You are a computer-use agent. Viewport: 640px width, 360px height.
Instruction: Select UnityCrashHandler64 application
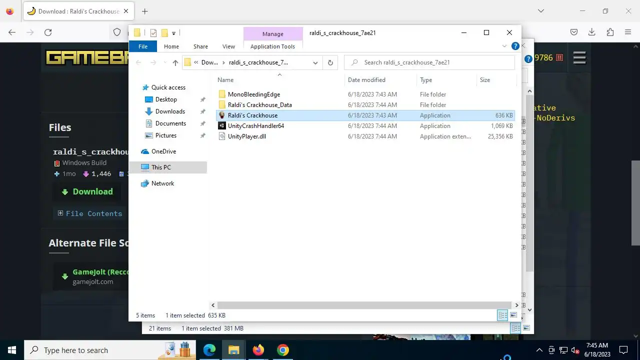tap(255, 126)
